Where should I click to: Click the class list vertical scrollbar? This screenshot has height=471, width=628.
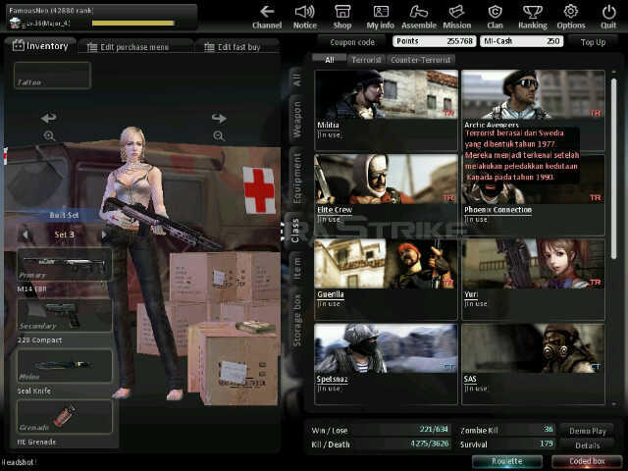pos(613,168)
